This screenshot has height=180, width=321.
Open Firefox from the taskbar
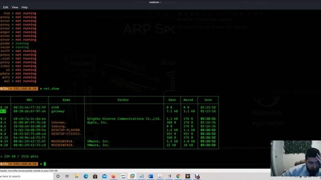pos(114,176)
